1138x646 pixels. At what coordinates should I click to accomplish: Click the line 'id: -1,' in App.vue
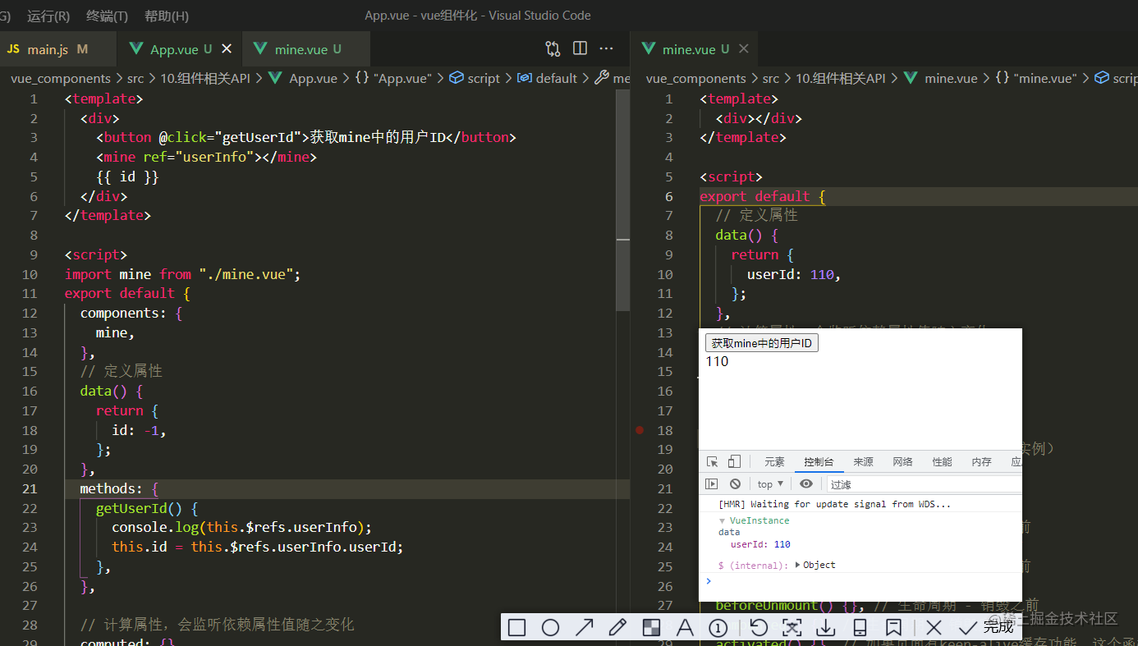(x=139, y=430)
